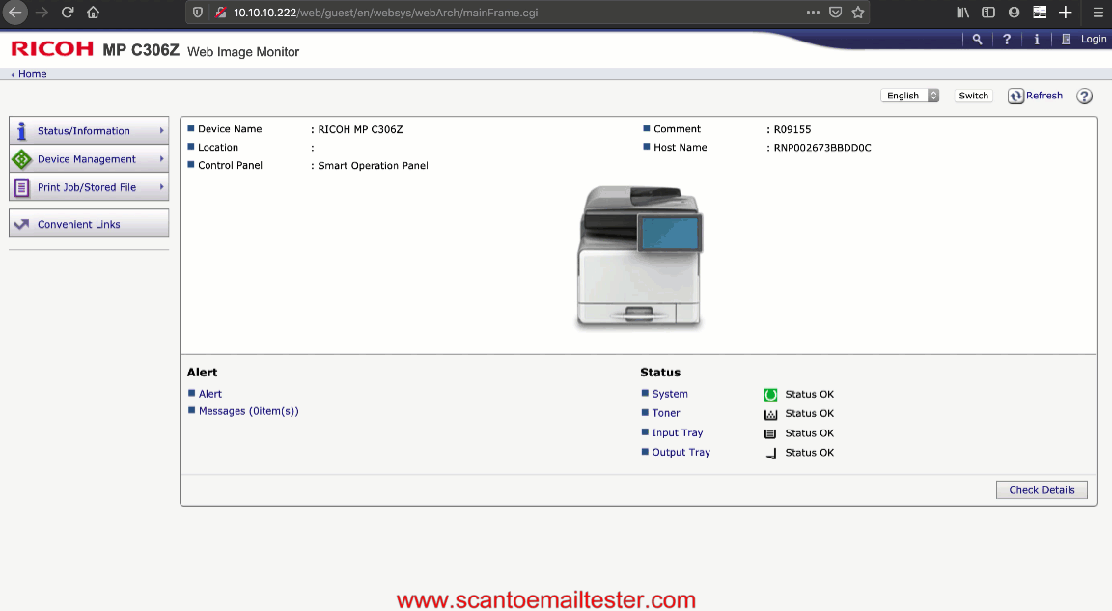
Task: Expand the Device Management menu
Action: tap(89, 159)
